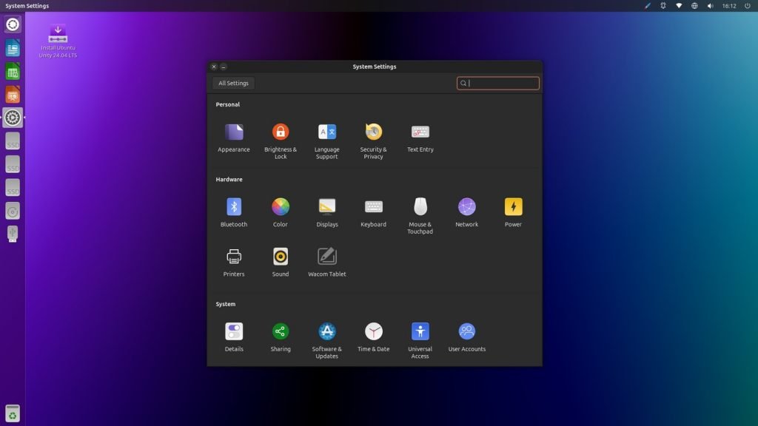
Task: Open Wacom Tablet settings
Action: point(326,257)
